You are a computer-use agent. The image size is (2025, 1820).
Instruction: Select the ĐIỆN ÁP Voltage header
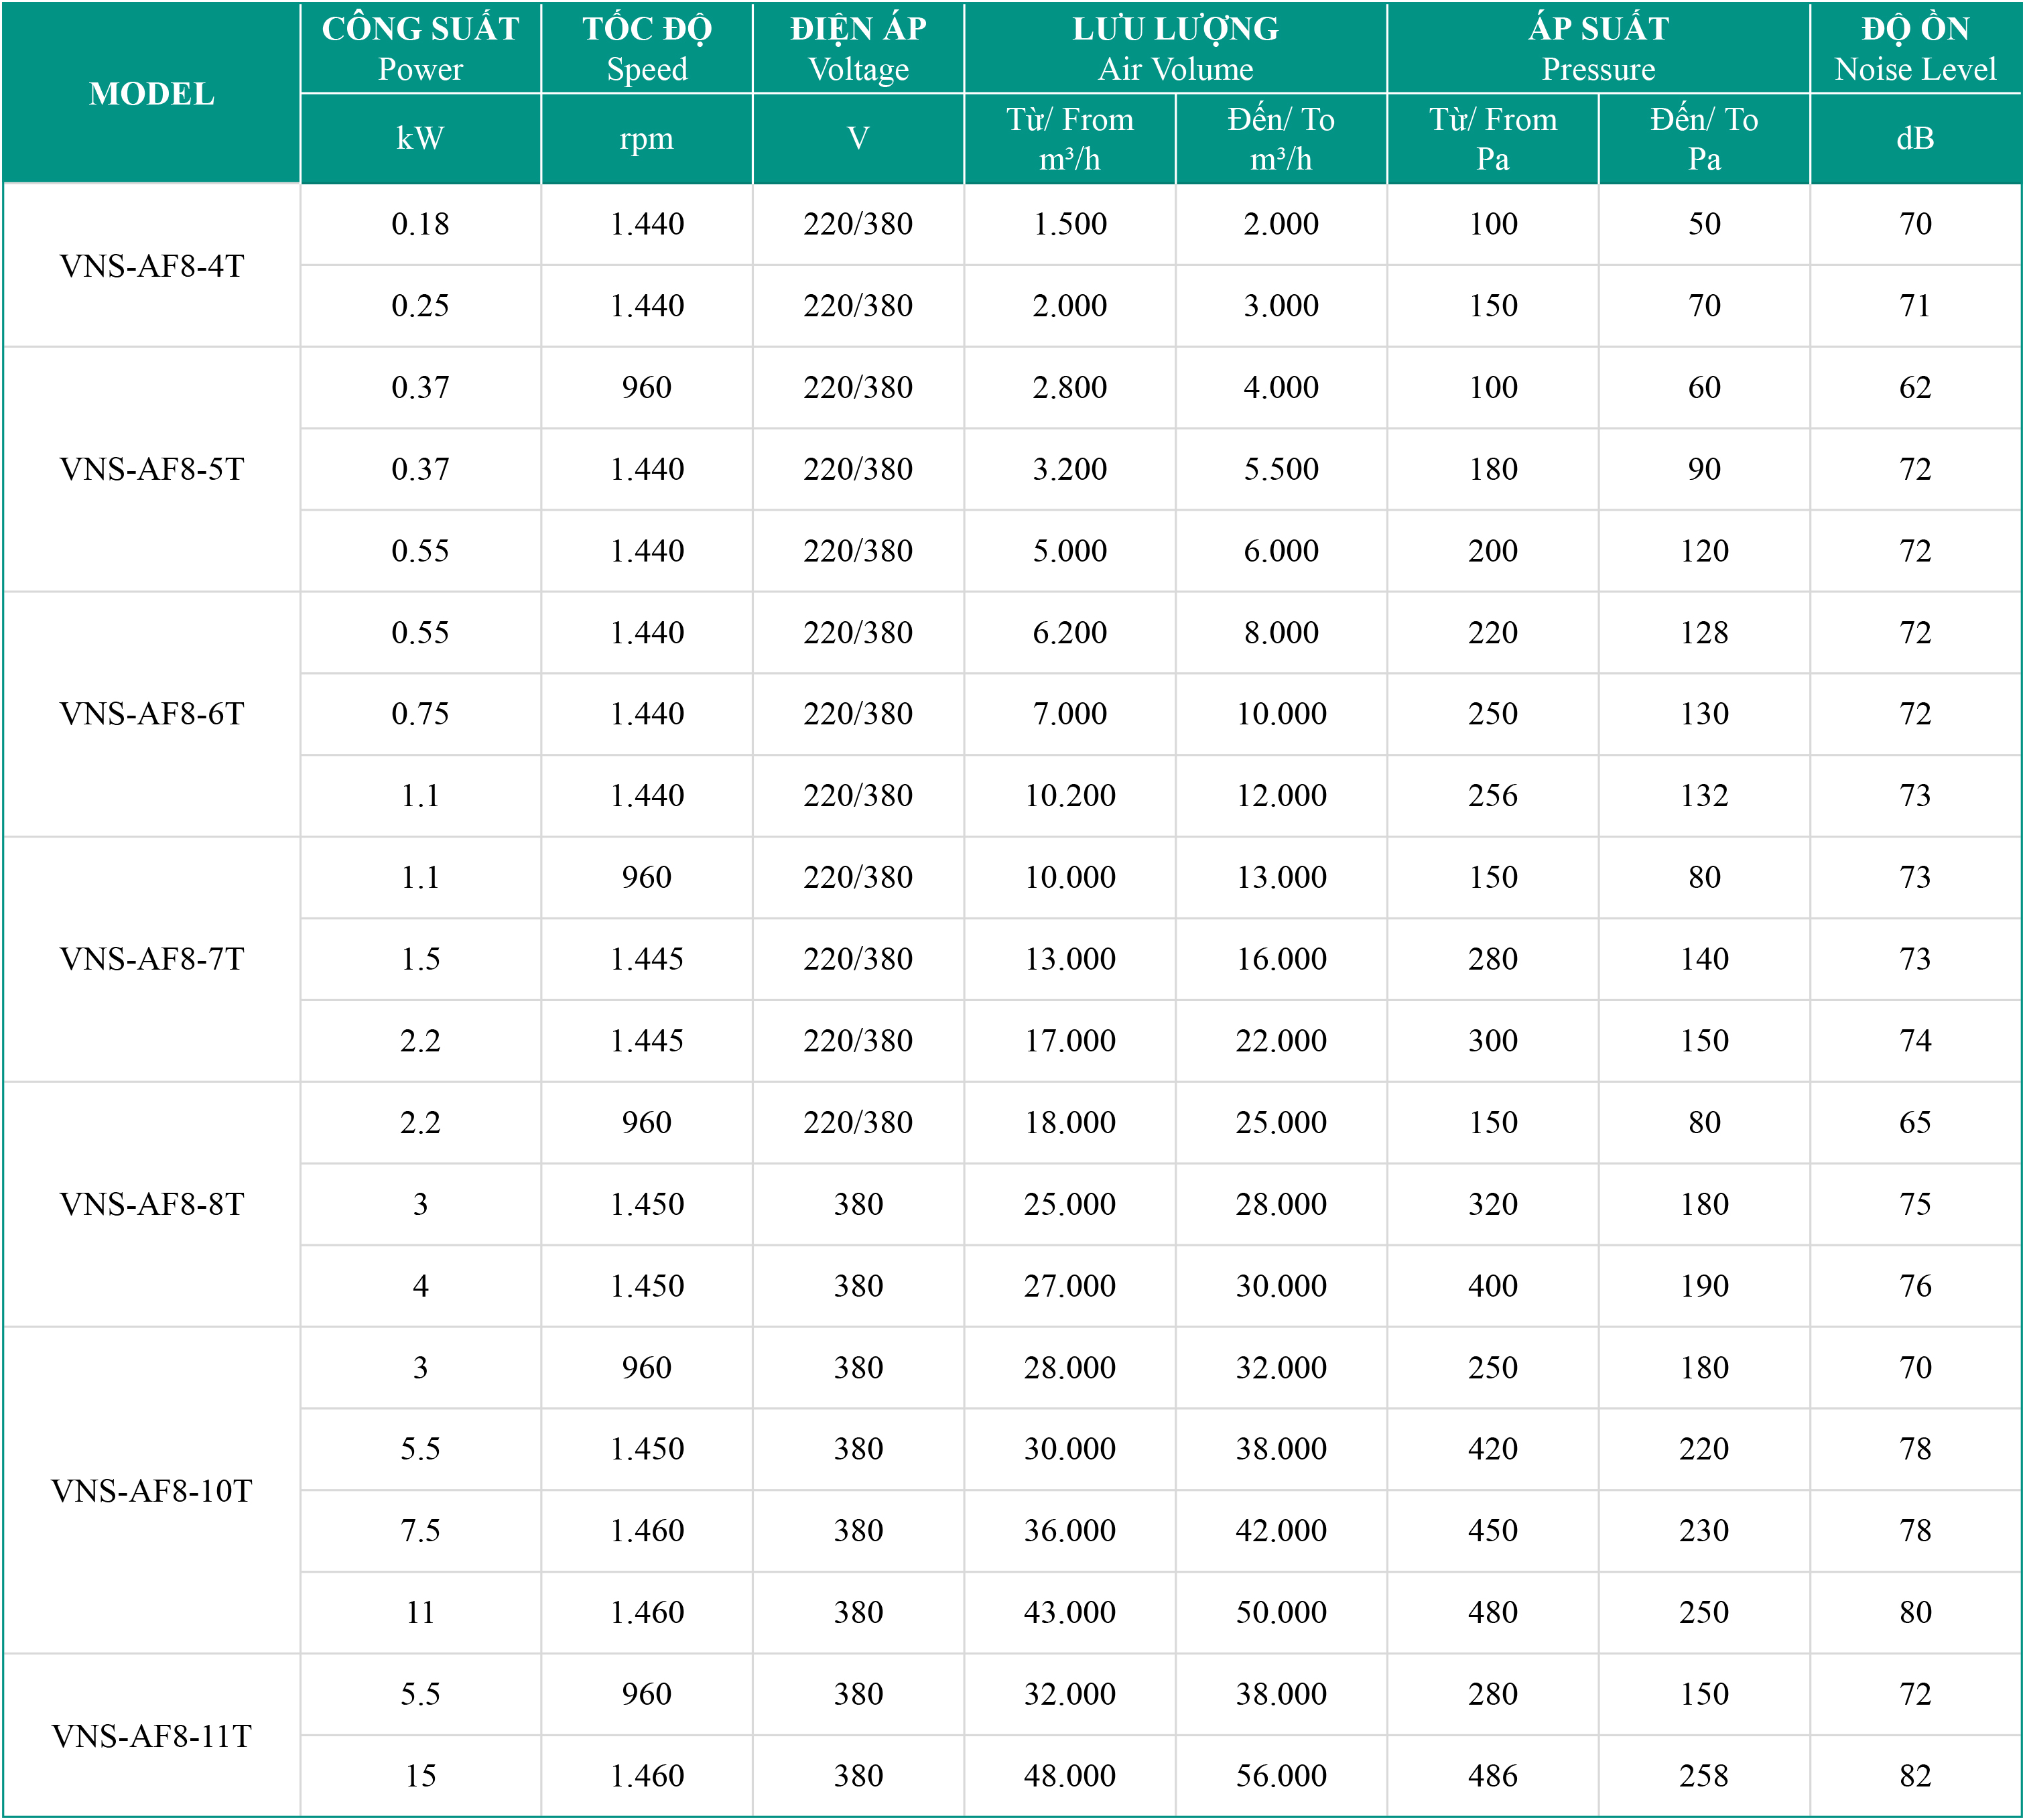tap(858, 48)
